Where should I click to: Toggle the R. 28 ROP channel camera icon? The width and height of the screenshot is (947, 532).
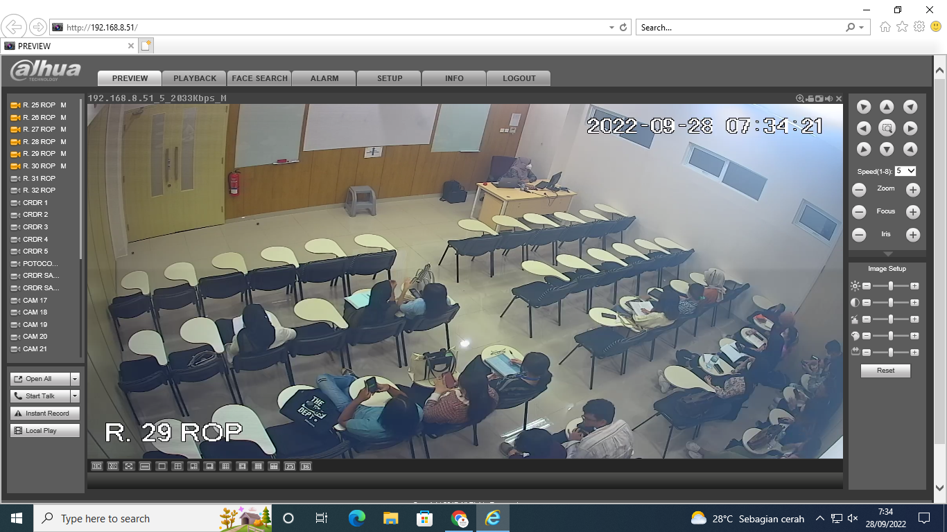point(15,142)
